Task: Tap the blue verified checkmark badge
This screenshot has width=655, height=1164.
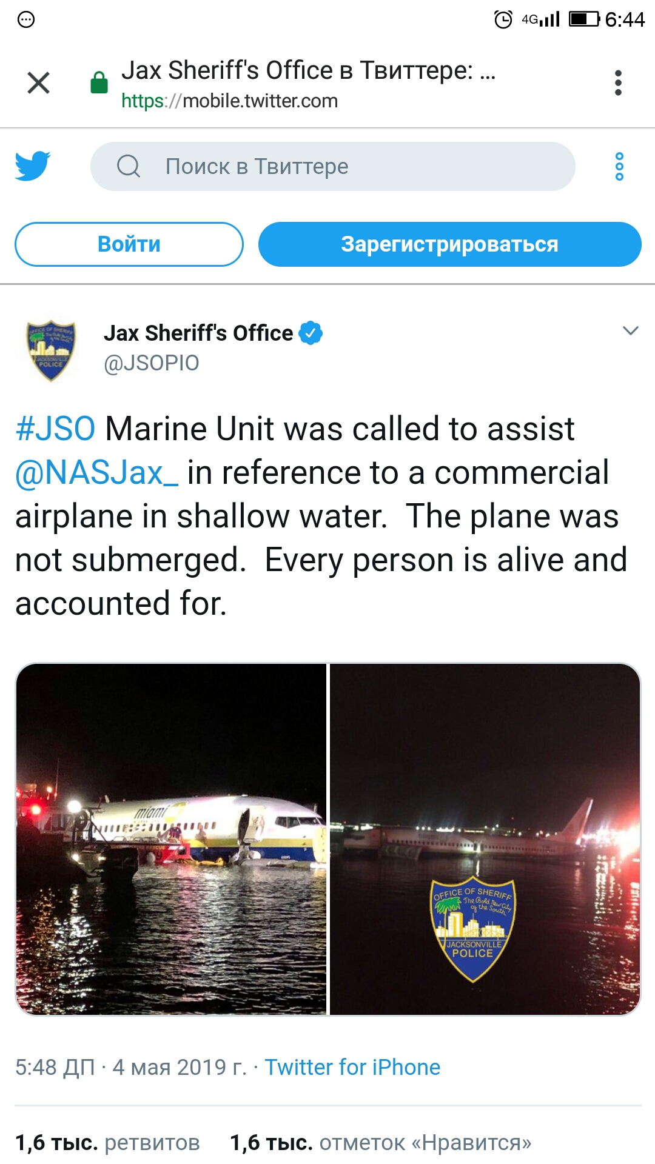Action: tap(311, 333)
